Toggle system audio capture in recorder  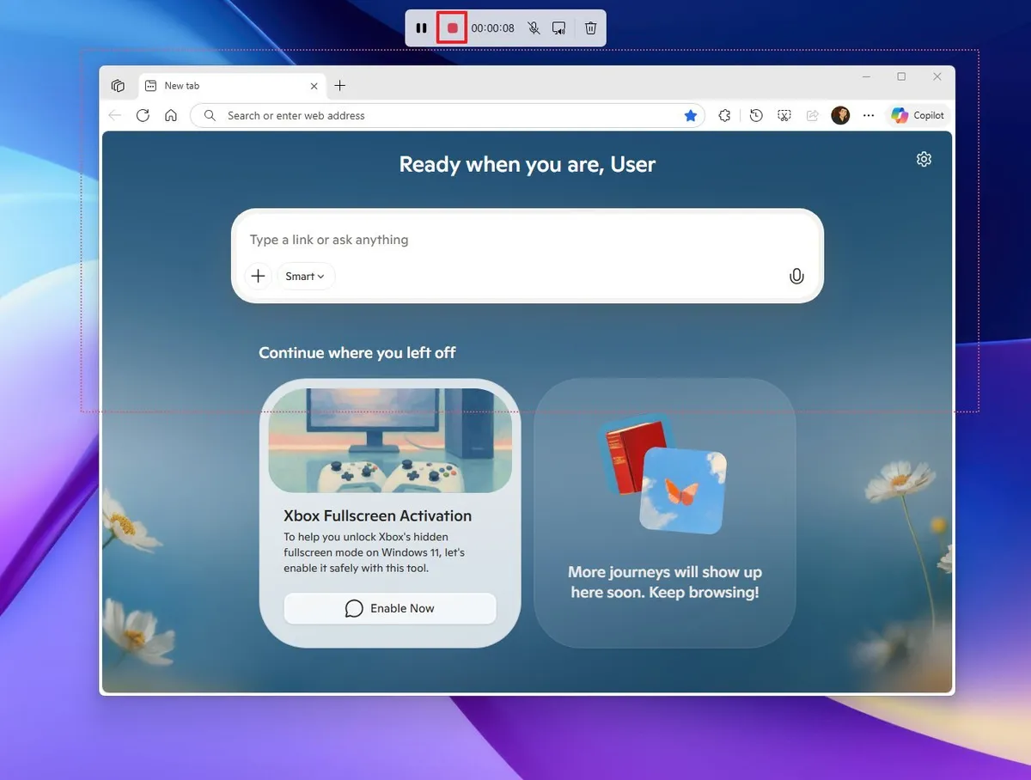click(558, 27)
